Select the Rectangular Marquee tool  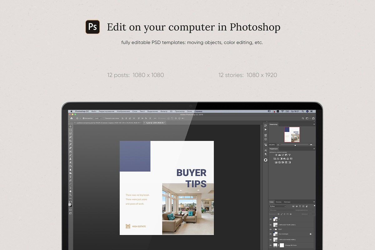pyautogui.click(x=71, y=130)
